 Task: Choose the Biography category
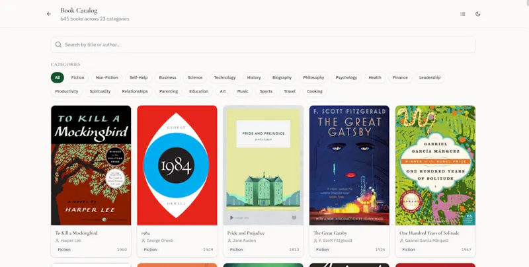tap(282, 77)
